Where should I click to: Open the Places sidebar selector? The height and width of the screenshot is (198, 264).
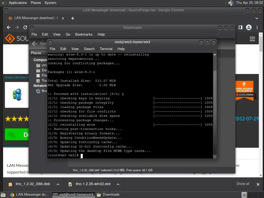[x=39, y=53]
